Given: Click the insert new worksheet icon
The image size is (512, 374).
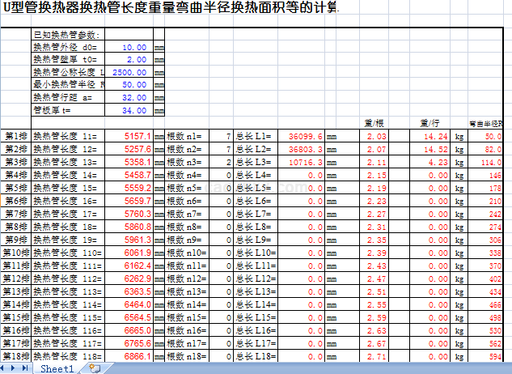Looking at the screenshot, I should [x=95, y=368].
